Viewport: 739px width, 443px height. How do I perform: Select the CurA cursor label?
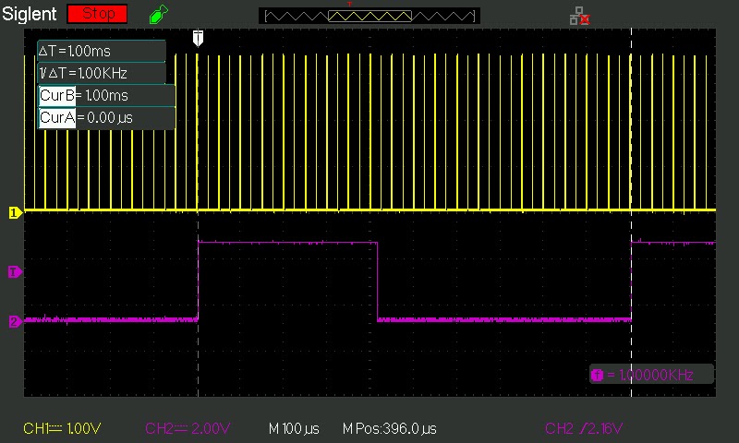[x=57, y=118]
